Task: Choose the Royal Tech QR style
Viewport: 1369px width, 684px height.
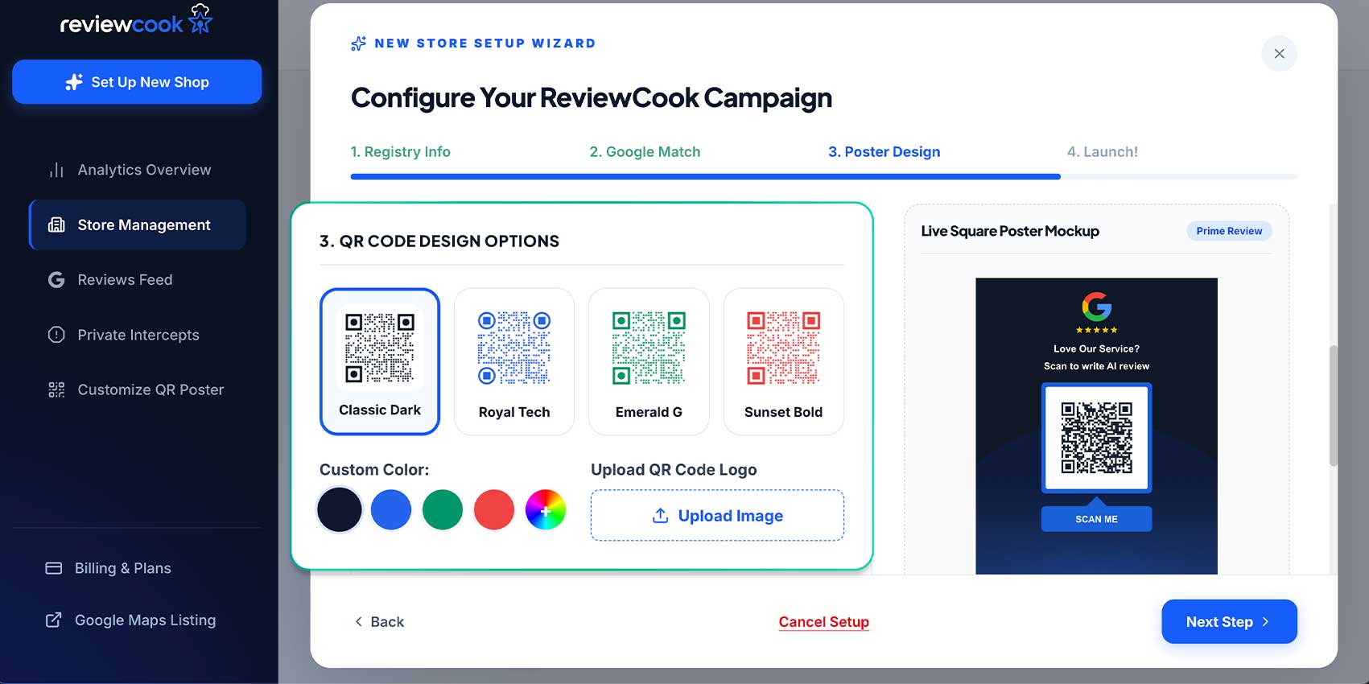Action: [x=514, y=361]
